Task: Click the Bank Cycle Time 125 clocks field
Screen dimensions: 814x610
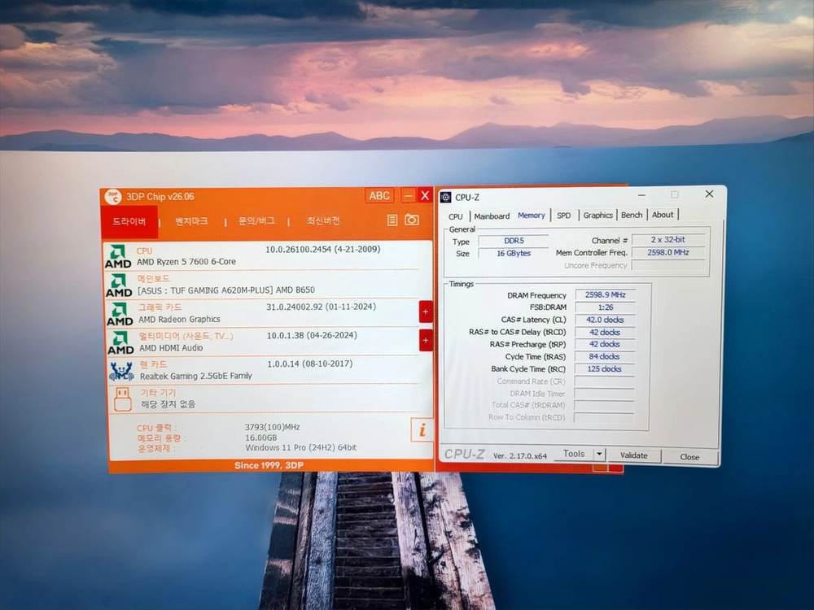Action: 604,368
